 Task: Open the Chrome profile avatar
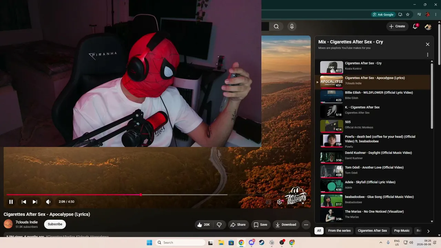click(428, 14)
